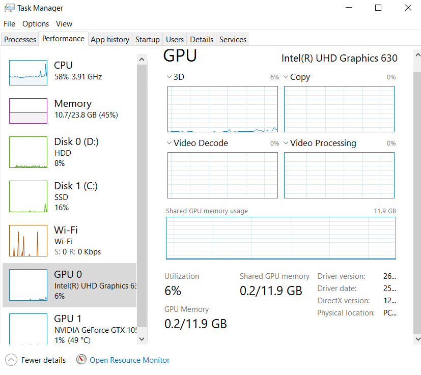Select the Wi-Fi graph thumbnail
The image size is (421, 375).
click(28, 241)
